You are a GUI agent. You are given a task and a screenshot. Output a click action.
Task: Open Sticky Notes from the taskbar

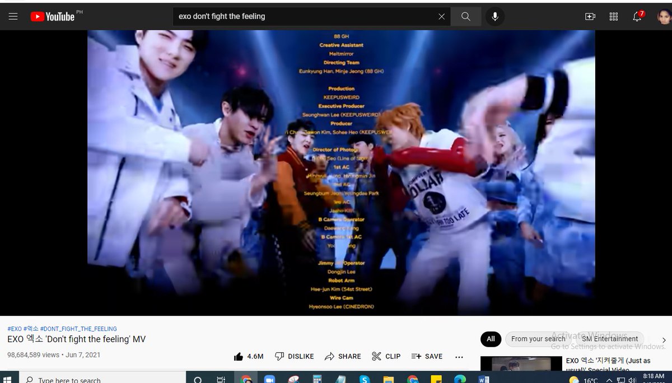coord(436,380)
